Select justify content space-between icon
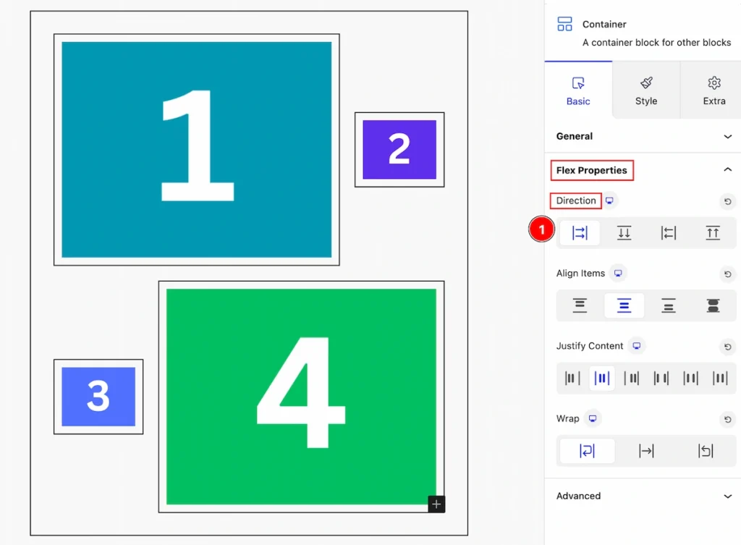Viewport: 741px width, 545px height. 661,378
